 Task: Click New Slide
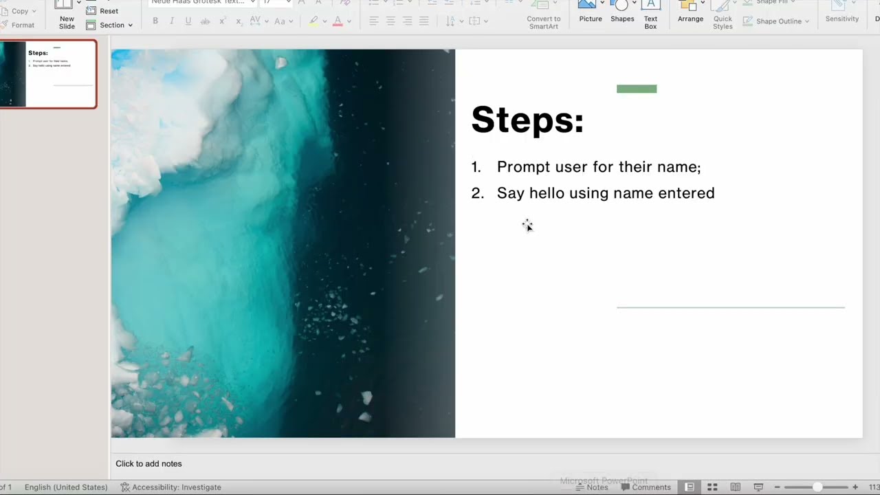pos(67,15)
